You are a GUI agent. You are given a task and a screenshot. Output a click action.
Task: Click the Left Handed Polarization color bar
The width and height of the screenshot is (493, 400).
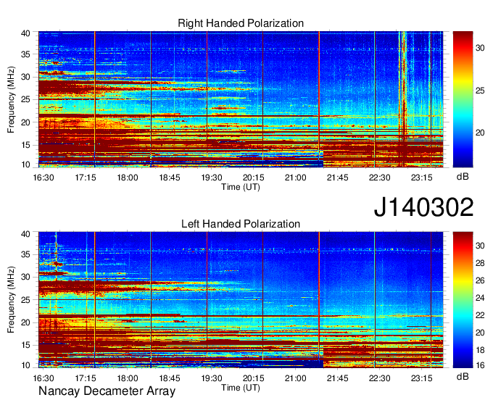pyautogui.click(x=463, y=300)
